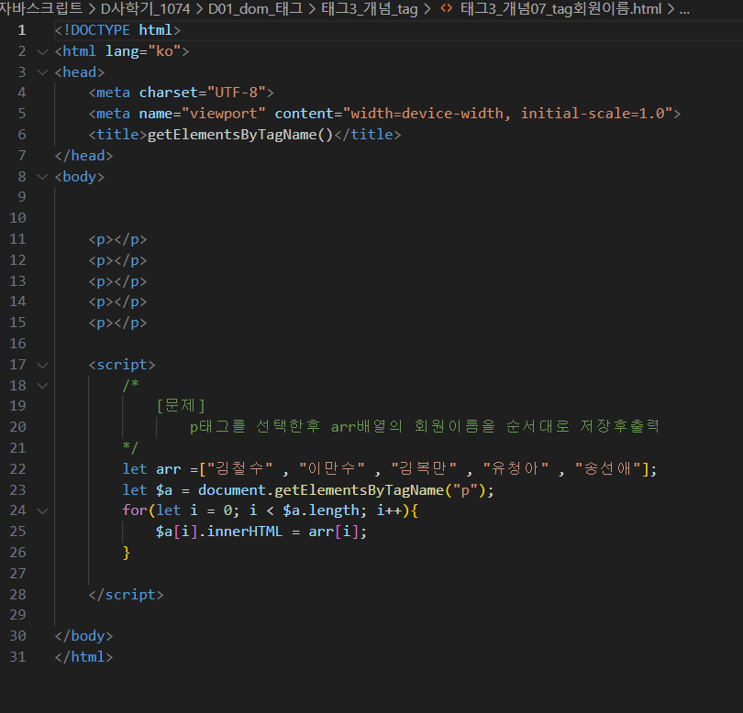
Task: Open breadcrumb folder 태그3_개념_tag
Action: (x=369, y=8)
